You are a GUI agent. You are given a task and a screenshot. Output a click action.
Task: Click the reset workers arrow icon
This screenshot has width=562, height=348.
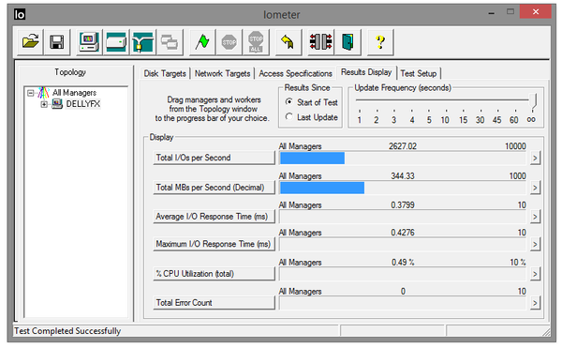(288, 42)
